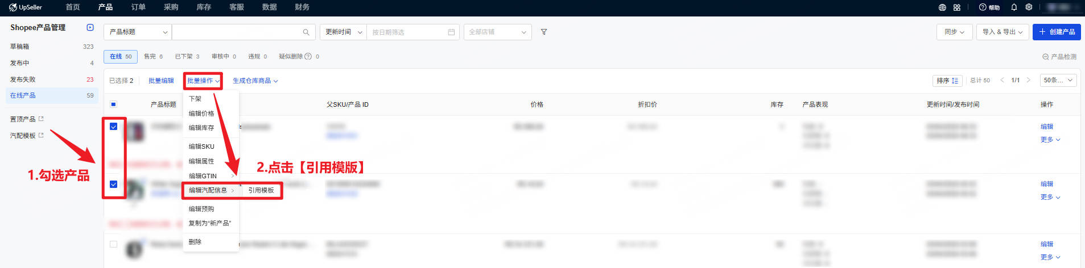Select 编辑库存 in batch menu
This screenshot has width=1085, height=268.
[211, 128]
